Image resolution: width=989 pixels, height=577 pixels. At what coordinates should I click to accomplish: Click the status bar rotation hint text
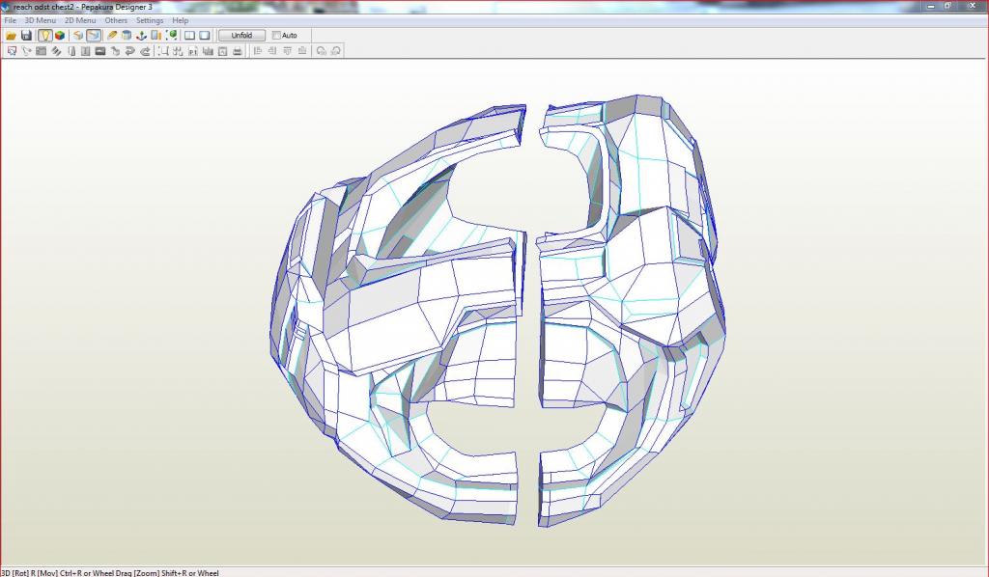point(110,572)
